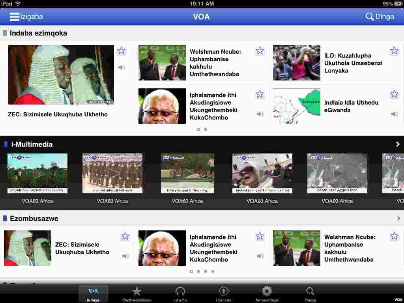Viewport: 404px width, 303px height.
Task: Star the top Iphalamende ithi story
Action: (x=260, y=94)
